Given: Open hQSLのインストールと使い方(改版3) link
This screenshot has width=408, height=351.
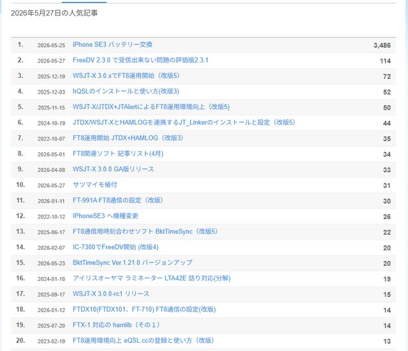Looking at the screenshot, I should pos(126,92).
